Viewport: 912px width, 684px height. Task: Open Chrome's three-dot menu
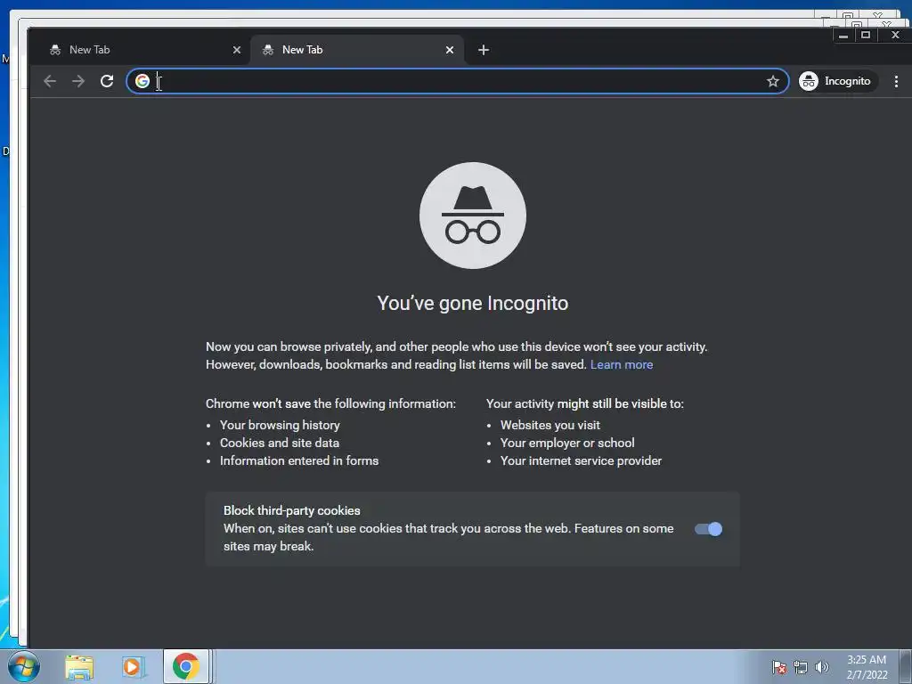[896, 81]
